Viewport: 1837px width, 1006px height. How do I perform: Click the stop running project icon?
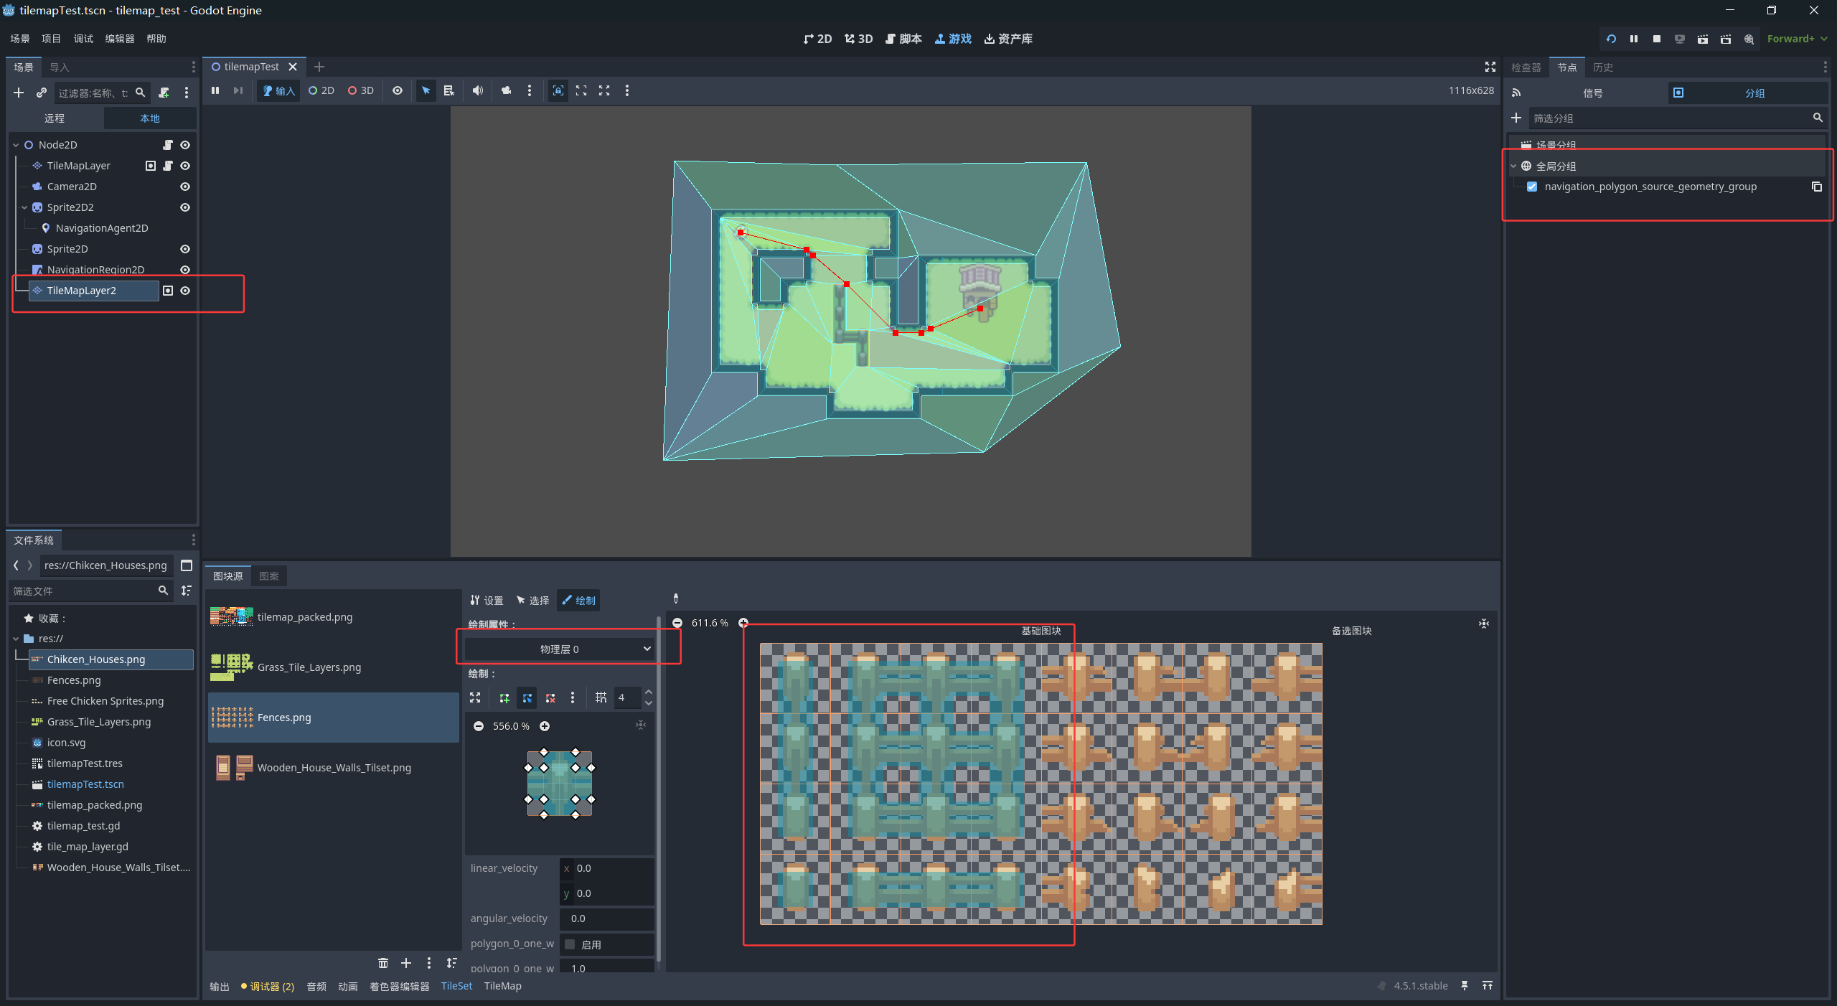[1656, 39]
